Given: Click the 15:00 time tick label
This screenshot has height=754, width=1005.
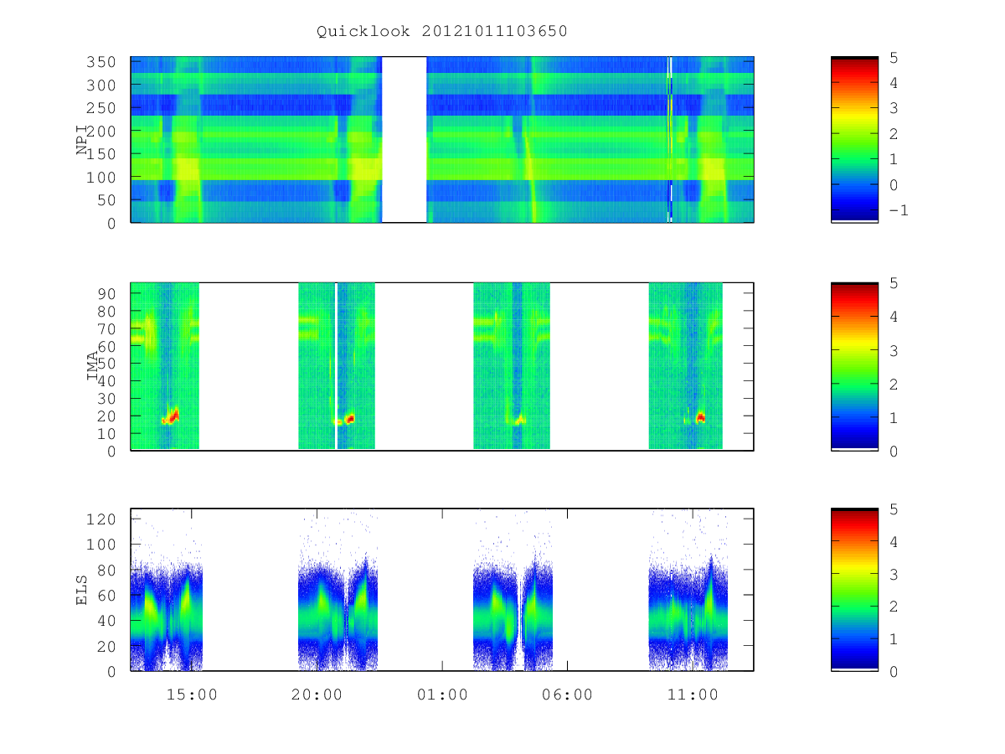Looking at the screenshot, I should point(192,695).
